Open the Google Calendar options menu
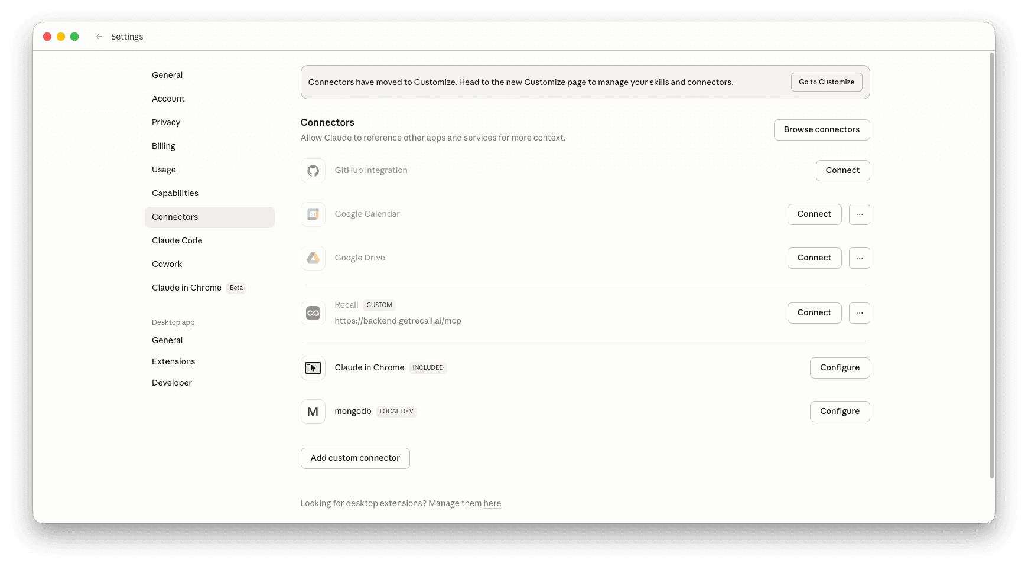This screenshot has width=1028, height=567. point(859,214)
